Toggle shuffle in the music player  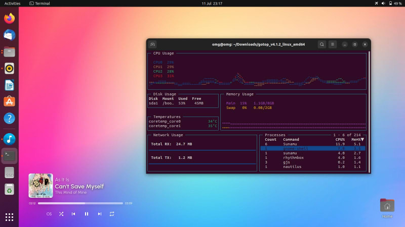point(61,214)
